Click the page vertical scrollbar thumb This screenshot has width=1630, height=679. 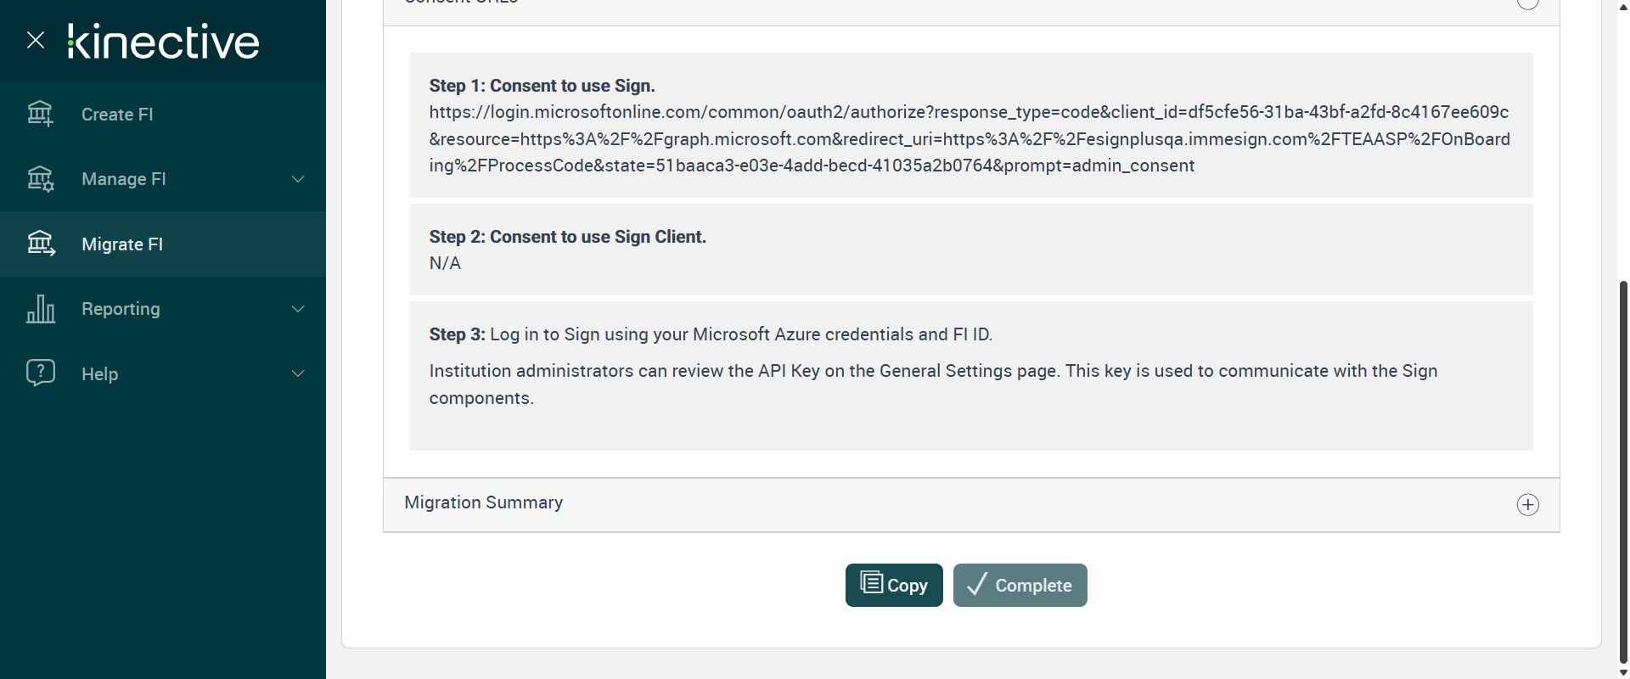coord(1623,467)
